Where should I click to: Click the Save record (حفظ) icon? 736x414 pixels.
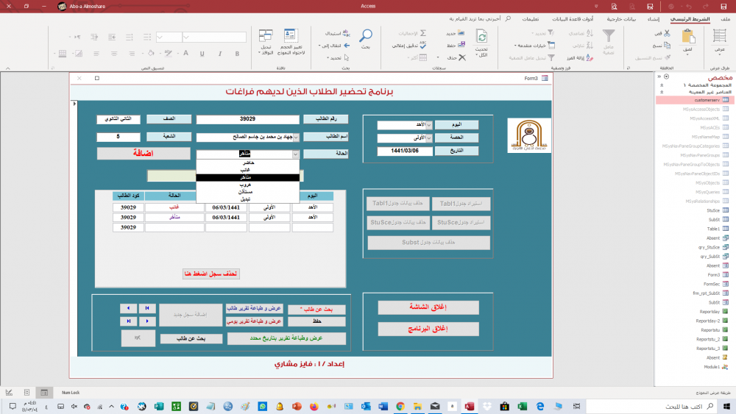461,45
